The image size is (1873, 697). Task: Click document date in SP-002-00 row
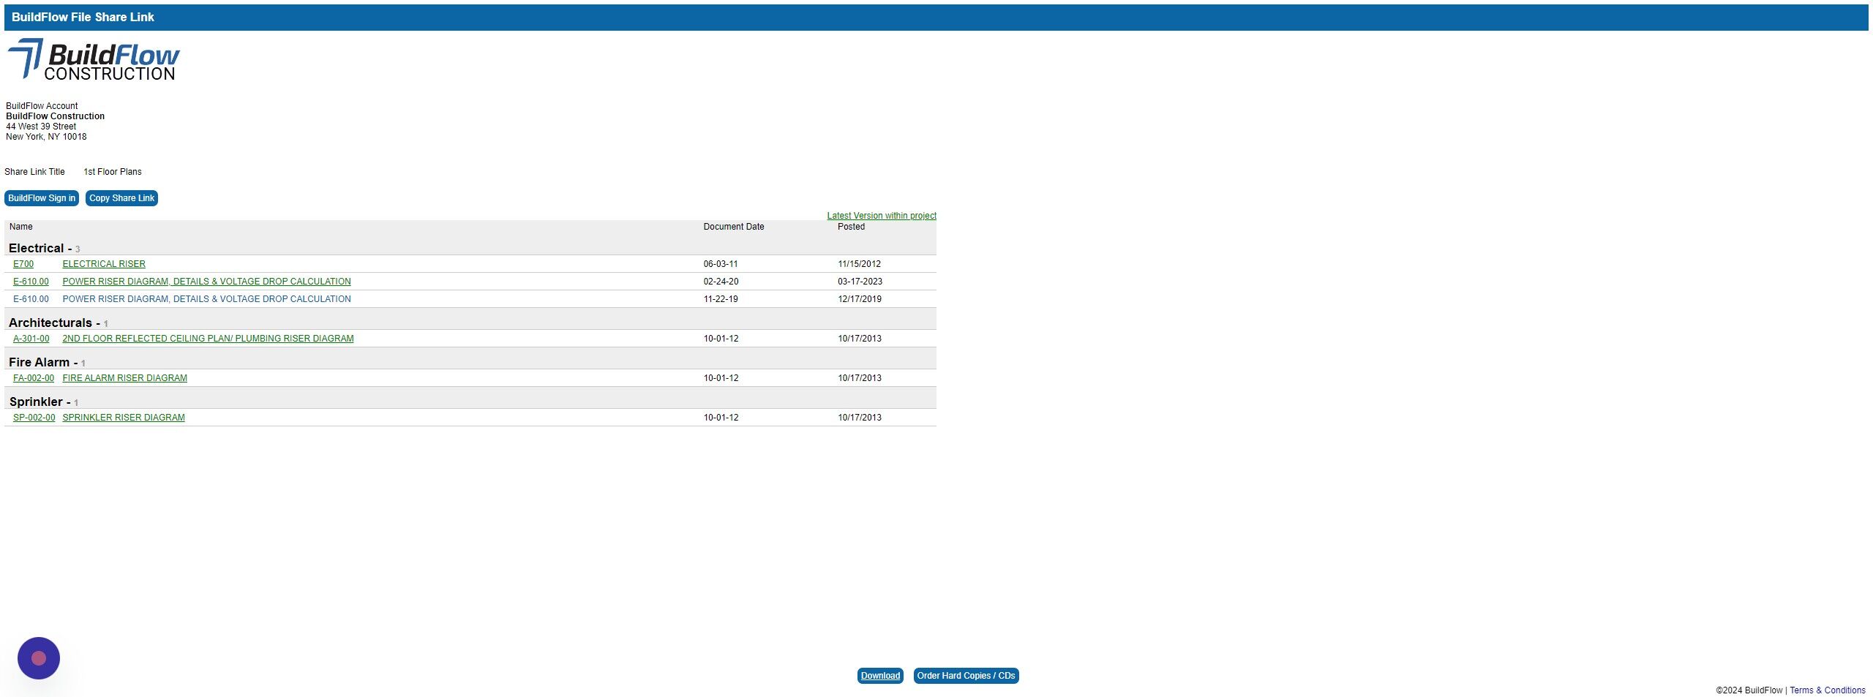pos(721,418)
